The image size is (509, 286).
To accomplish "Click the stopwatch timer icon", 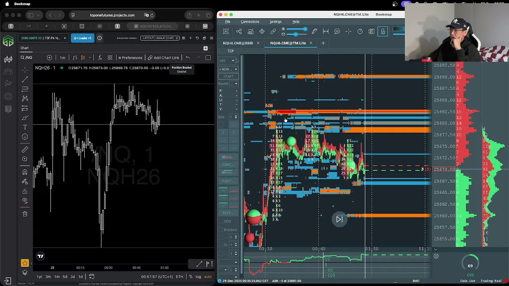I will point(360,31).
